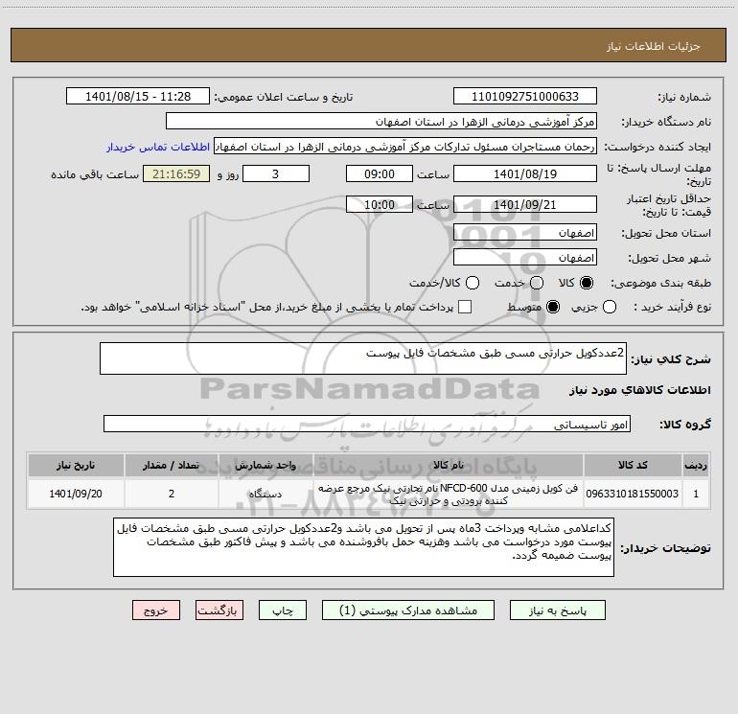Select the کالا radio button
Viewport: 738px width, 714px height.
tap(587, 283)
